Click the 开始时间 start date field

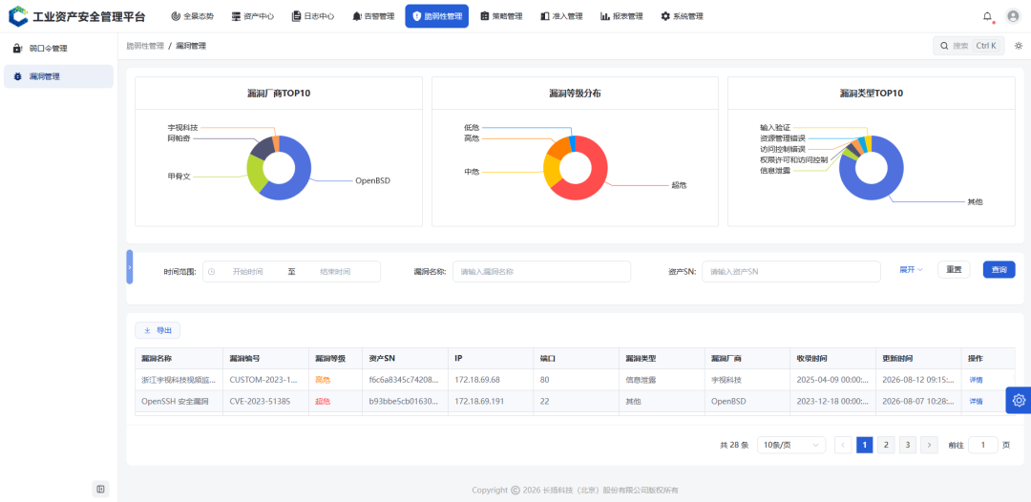pyautogui.click(x=248, y=271)
